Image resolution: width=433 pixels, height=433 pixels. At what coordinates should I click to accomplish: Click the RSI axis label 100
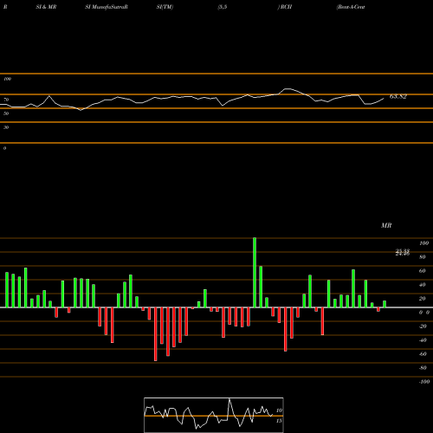7,79
